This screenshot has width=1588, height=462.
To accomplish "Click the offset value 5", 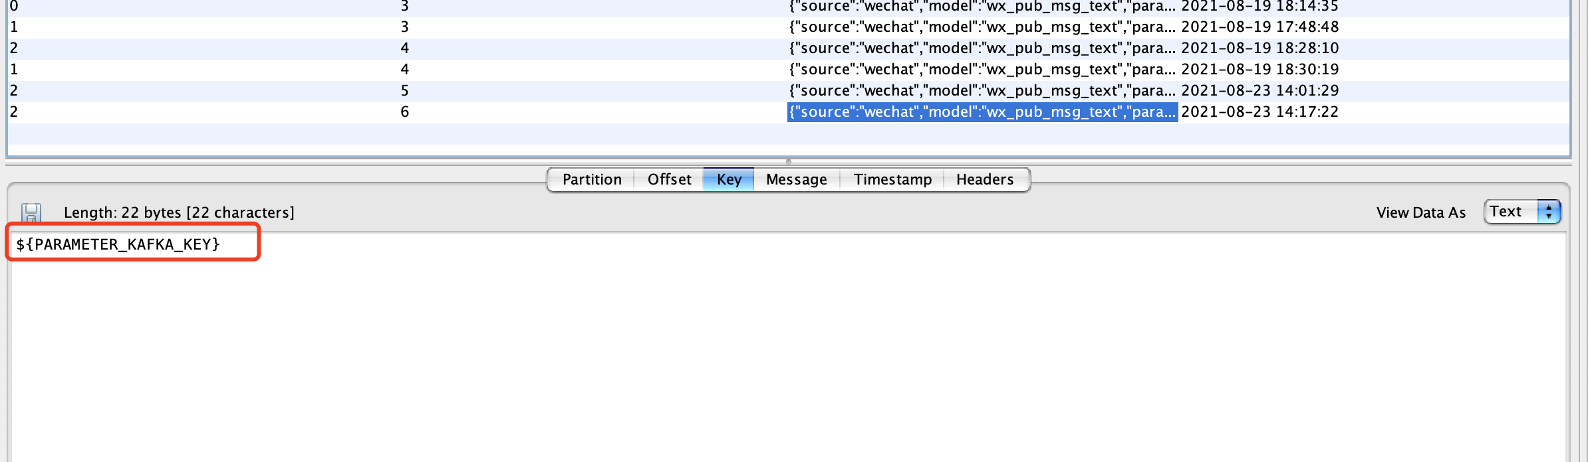I will (404, 91).
